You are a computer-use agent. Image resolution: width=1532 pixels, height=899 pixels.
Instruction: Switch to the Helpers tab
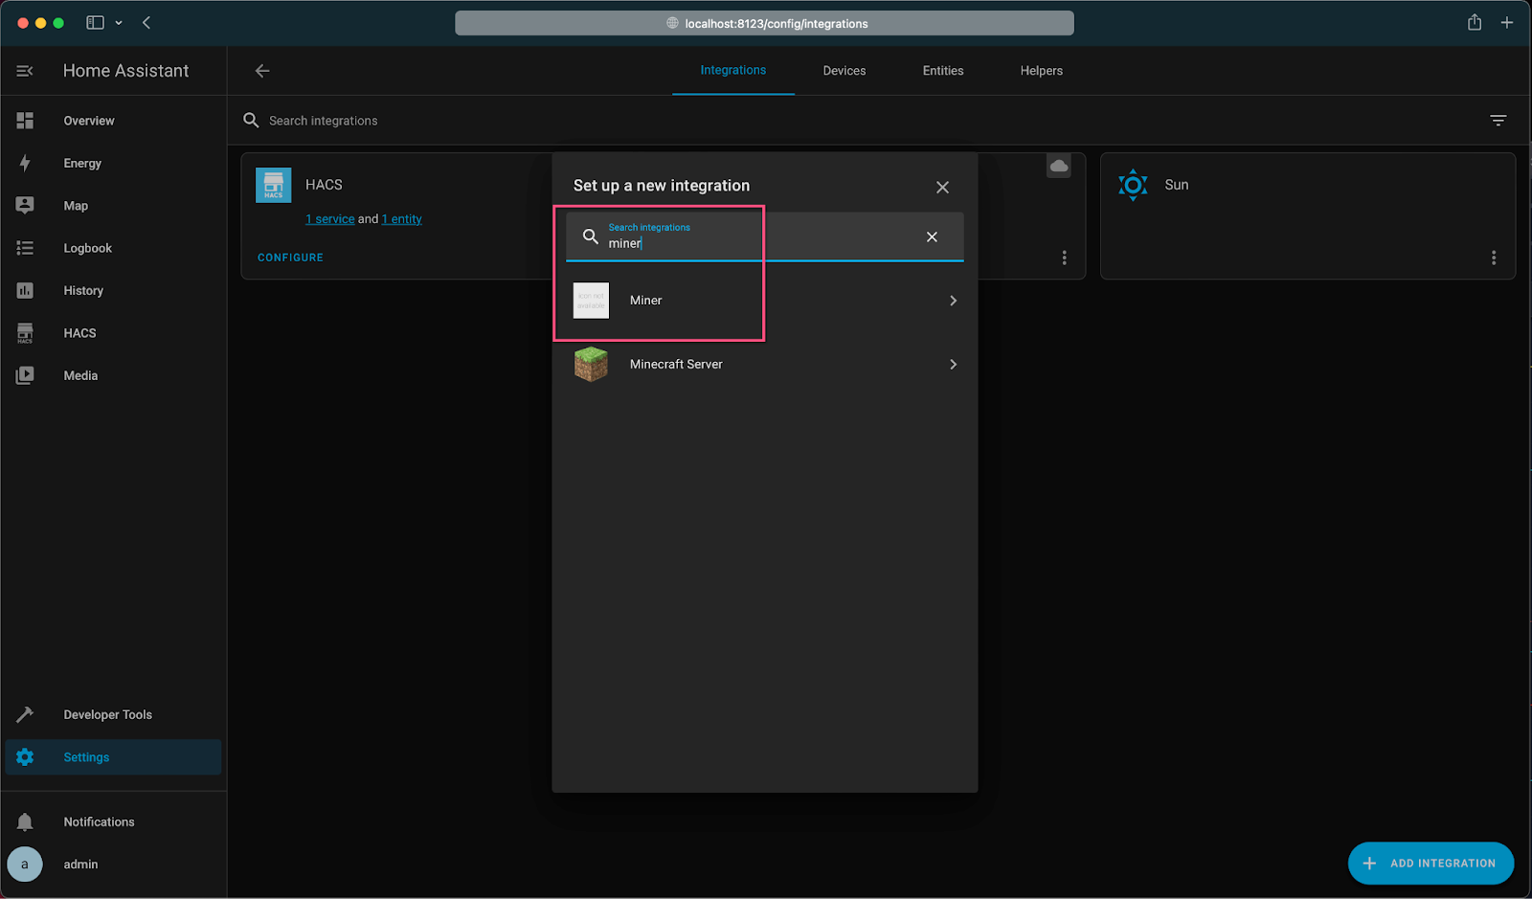click(x=1042, y=71)
